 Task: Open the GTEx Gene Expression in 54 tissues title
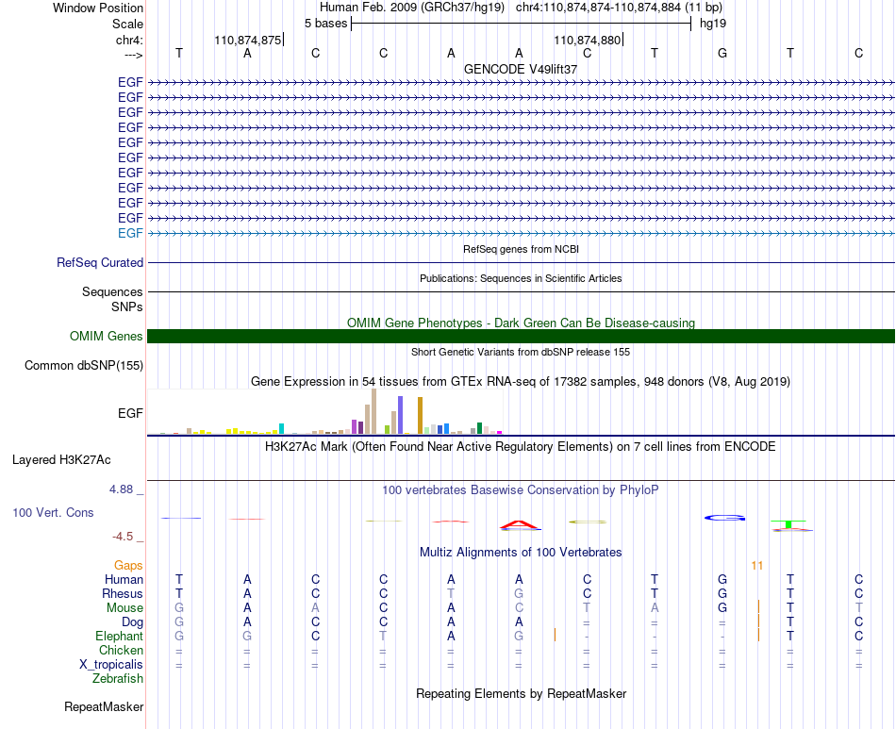521,382
